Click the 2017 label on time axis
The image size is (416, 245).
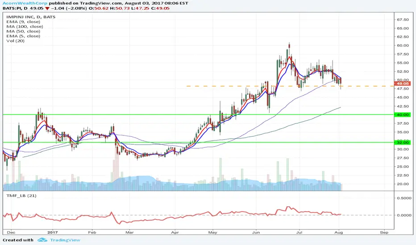pyautogui.click(x=53, y=232)
